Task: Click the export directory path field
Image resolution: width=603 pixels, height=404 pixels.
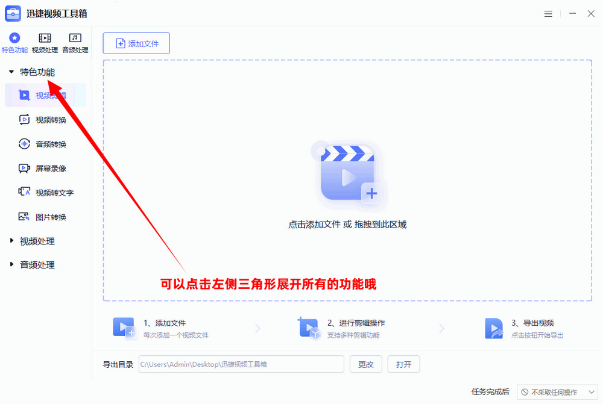Action: point(241,364)
